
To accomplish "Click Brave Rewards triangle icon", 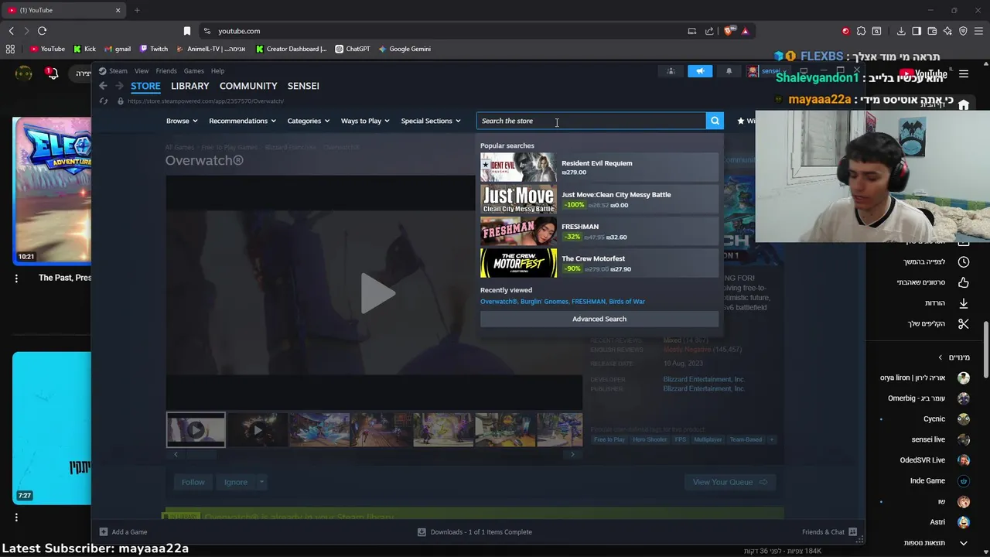I will (745, 31).
